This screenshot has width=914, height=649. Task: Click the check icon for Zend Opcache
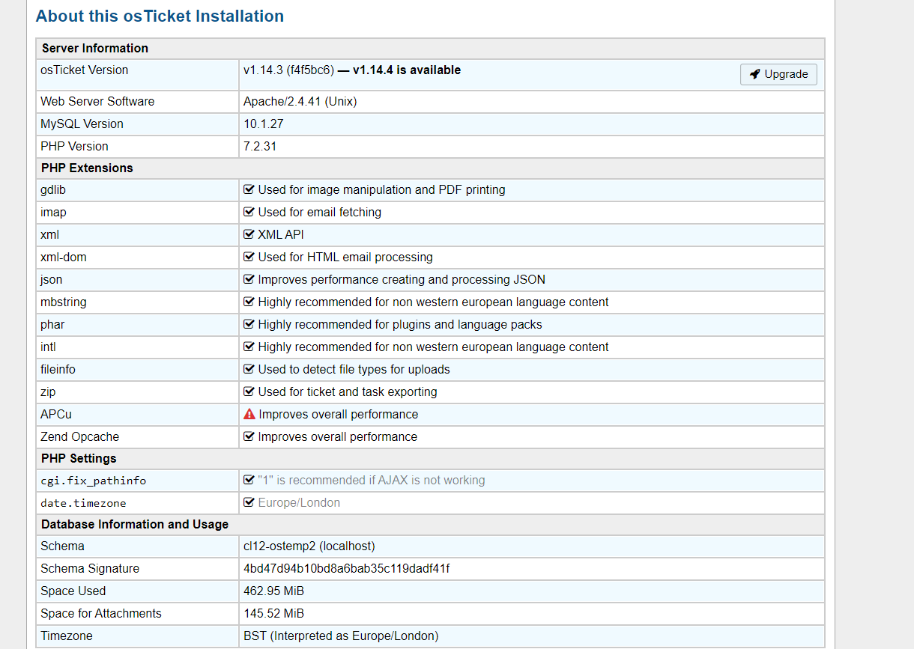tap(249, 436)
